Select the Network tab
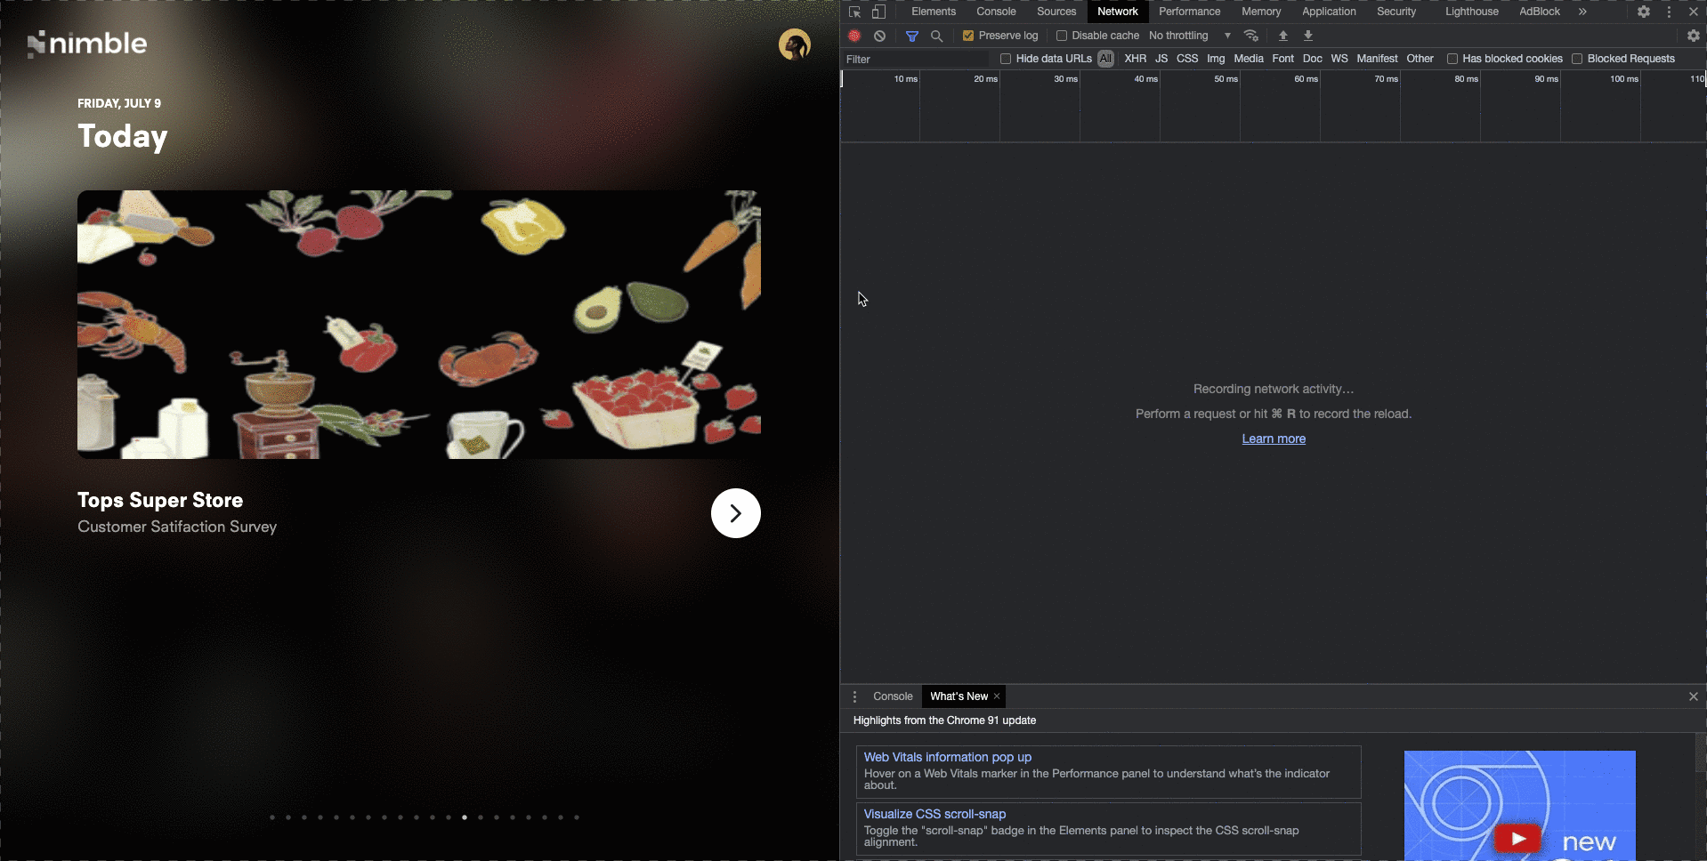1707x861 pixels. tap(1118, 12)
